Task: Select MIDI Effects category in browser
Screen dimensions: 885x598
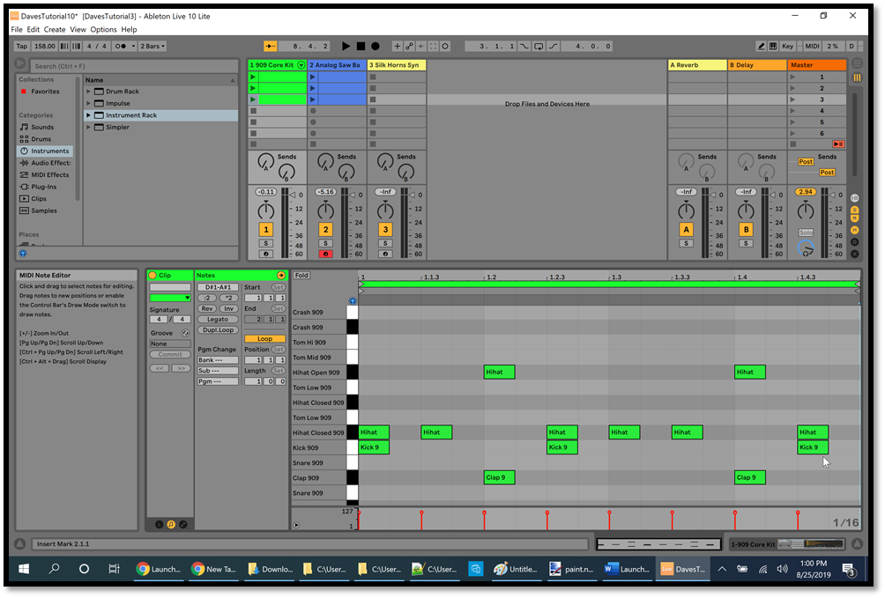Action: [x=44, y=175]
